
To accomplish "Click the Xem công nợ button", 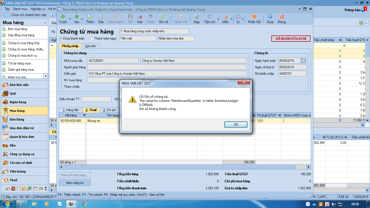I will 75,183.
